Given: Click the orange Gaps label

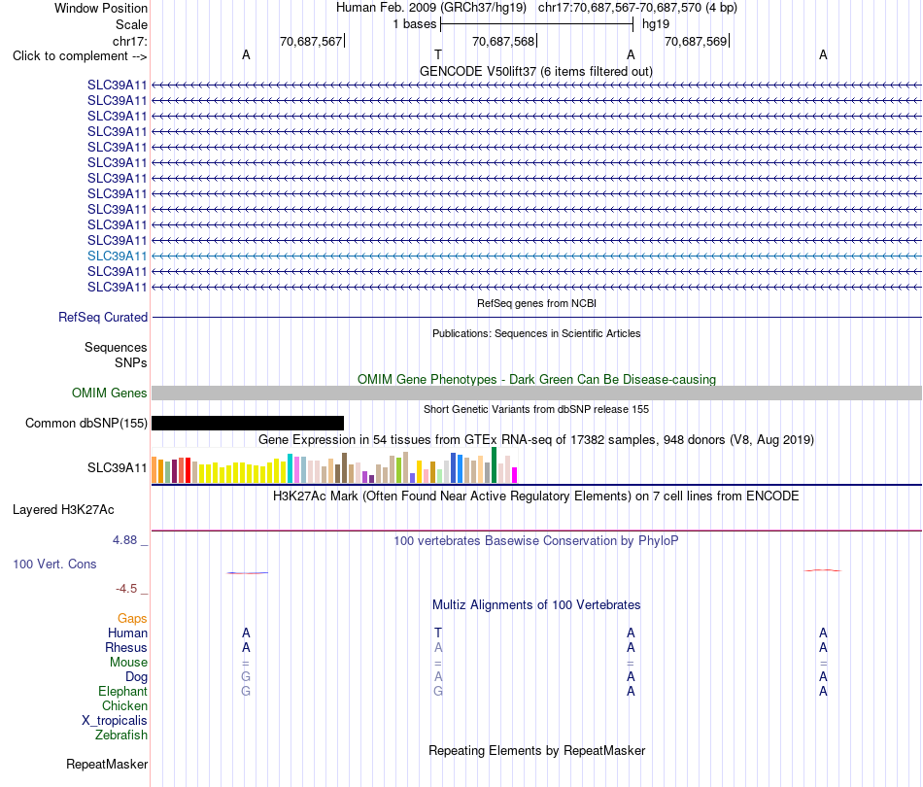Looking at the screenshot, I should pos(132,618).
